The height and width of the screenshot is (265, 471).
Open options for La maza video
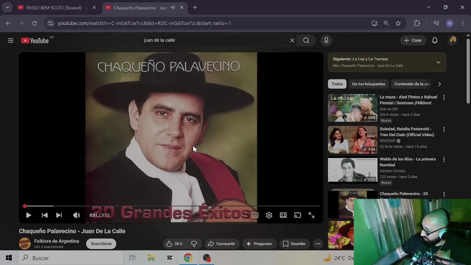coord(444,98)
